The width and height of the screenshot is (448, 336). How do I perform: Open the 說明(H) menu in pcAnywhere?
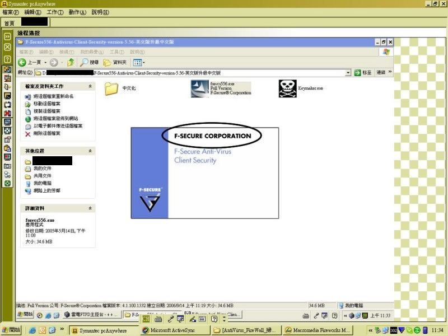pos(100,12)
